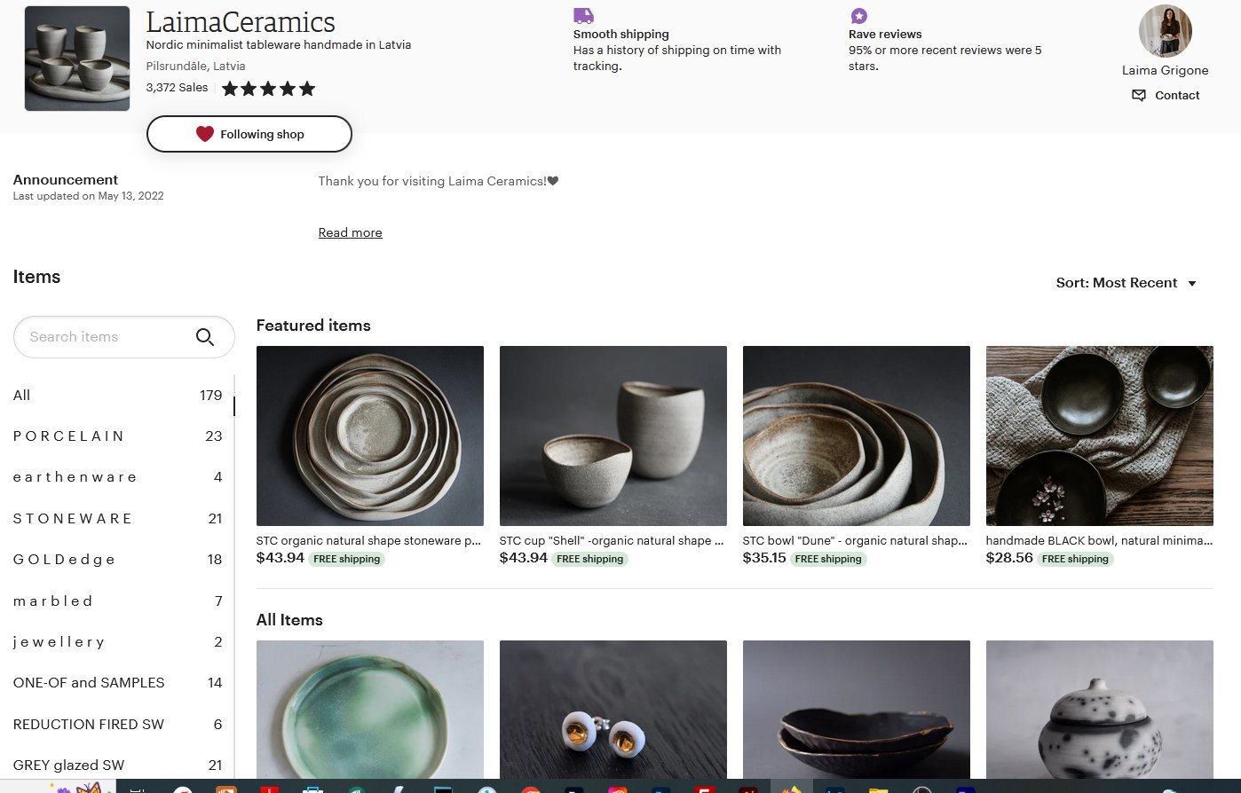Open the Dune bowl featured photo

[x=856, y=436]
